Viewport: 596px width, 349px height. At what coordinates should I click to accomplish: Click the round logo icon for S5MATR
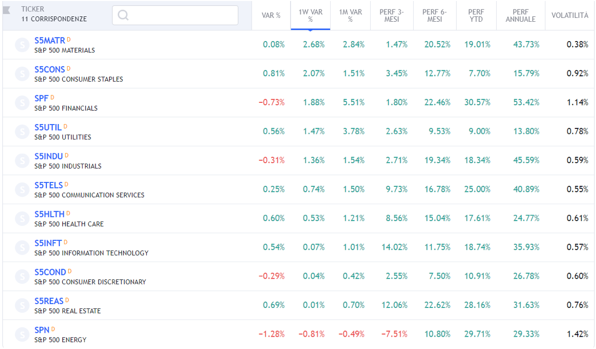pyautogui.click(x=22, y=45)
